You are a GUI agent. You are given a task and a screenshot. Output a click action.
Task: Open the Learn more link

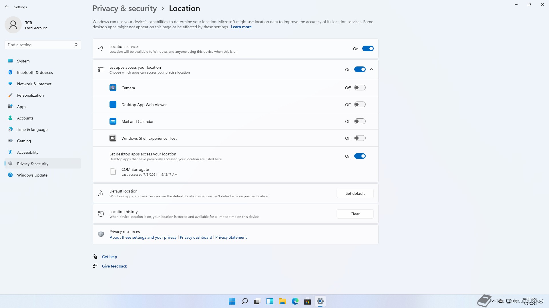[x=241, y=27]
